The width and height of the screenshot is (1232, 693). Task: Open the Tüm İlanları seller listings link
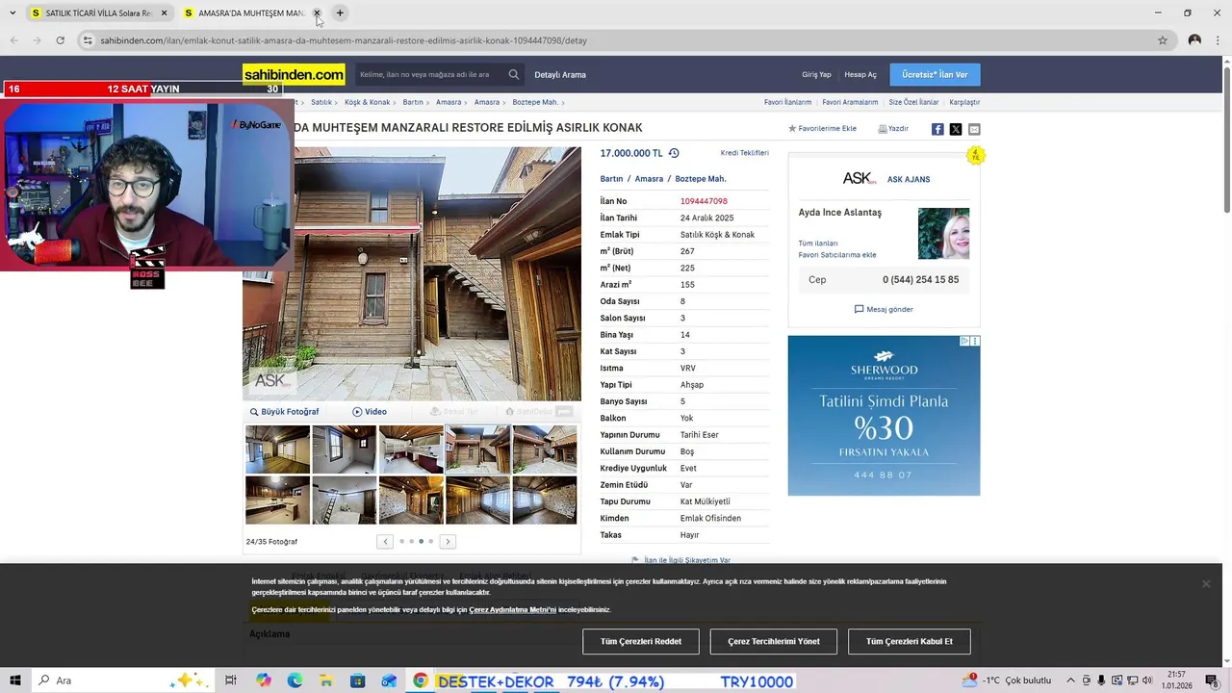coord(818,244)
